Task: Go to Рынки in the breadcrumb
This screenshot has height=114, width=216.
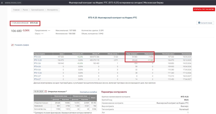Action: [x=26, y=10]
